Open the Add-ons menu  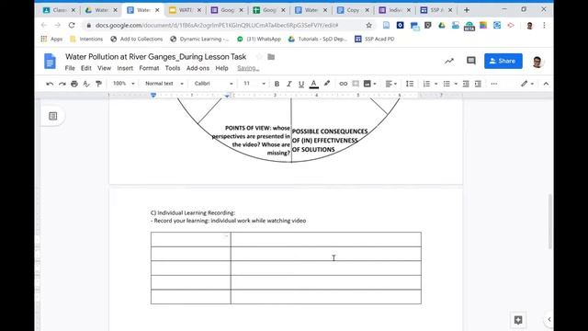pyautogui.click(x=198, y=68)
